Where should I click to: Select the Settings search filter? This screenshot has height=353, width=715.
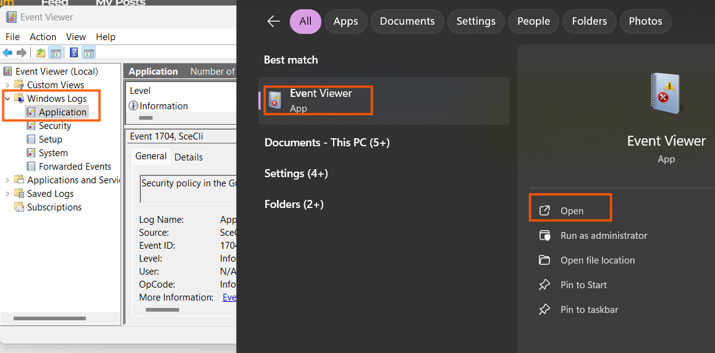(476, 22)
